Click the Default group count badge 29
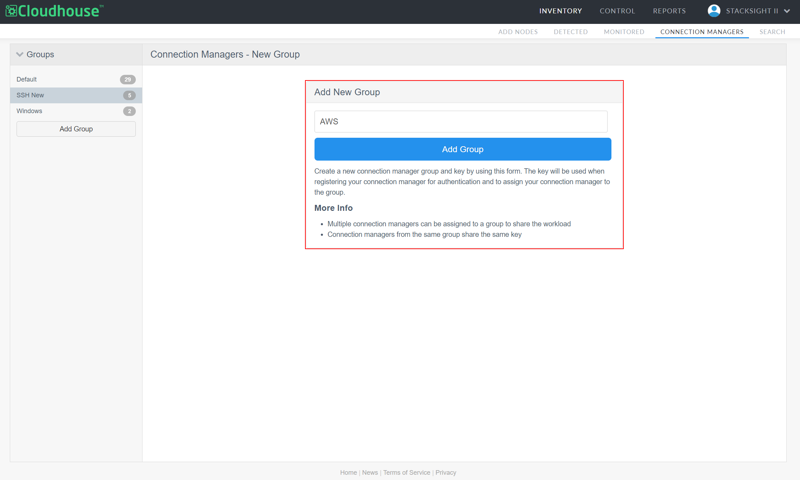This screenshot has height=480, width=800. tap(128, 79)
